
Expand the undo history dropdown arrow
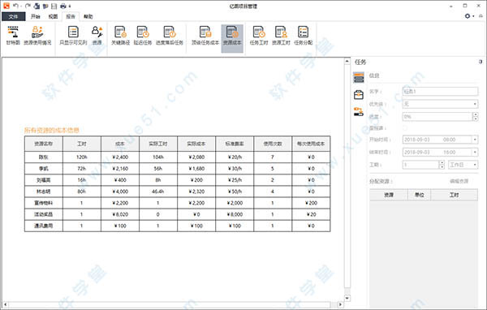tap(20, 6)
